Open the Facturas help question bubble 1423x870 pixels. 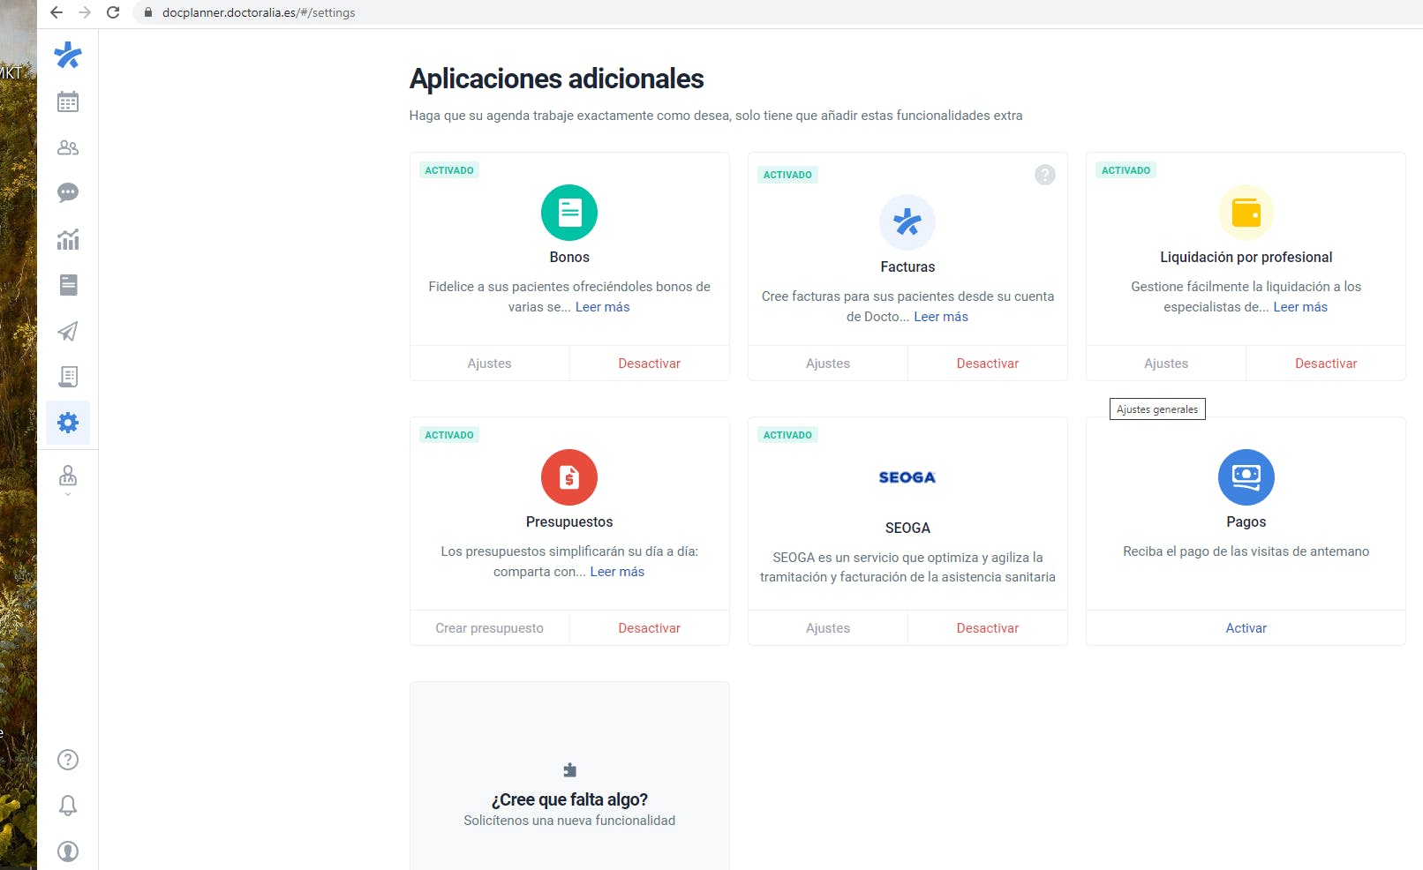(x=1045, y=175)
